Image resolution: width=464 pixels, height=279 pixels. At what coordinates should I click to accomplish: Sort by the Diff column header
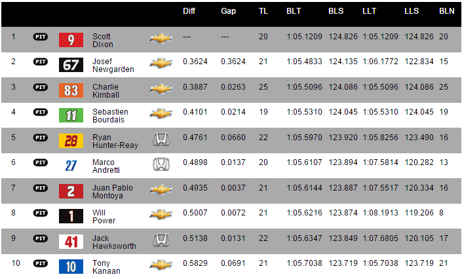pyautogui.click(x=189, y=11)
